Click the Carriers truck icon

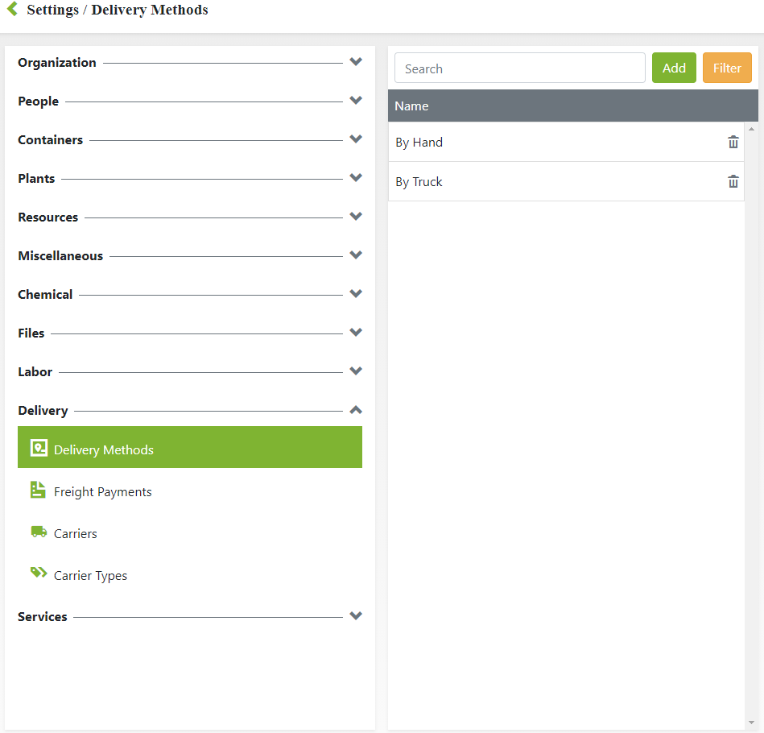[38, 532]
